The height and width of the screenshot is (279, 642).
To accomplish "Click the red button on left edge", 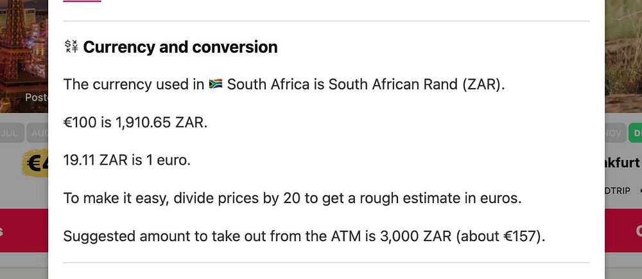I will (x=24, y=231).
